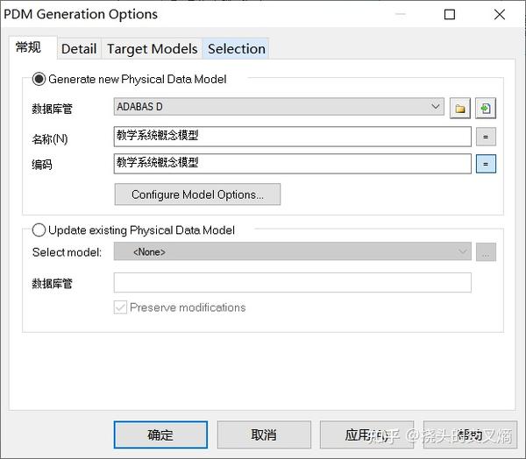Open the Target Models tab
Viewport: 526px width, 459px height.
(152, 49)
